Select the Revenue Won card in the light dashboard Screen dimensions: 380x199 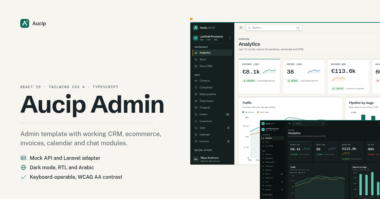[x=348, y=76]
